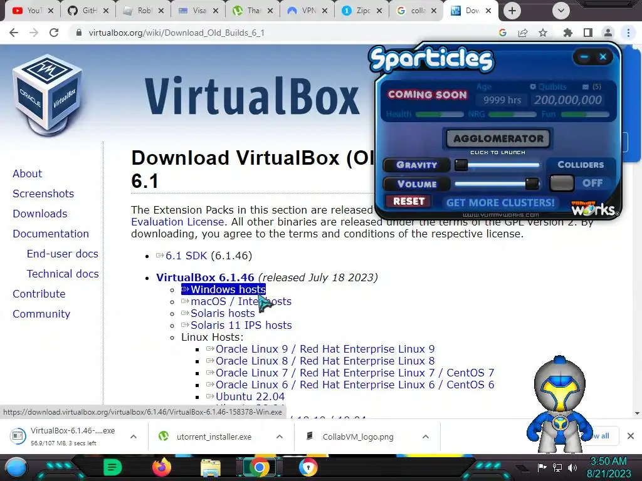Open the Downloads sidebar link

tap(39, 214)
